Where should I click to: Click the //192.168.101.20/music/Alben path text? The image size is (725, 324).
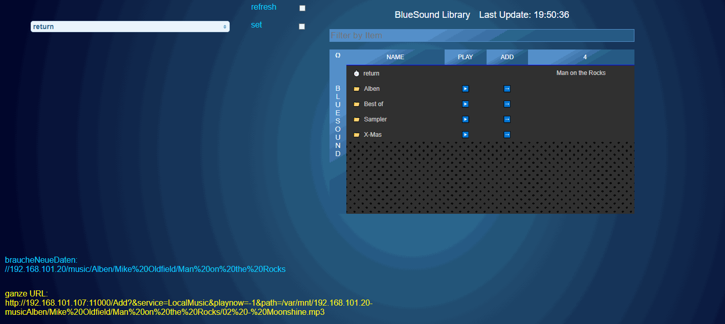pos(145,269)
